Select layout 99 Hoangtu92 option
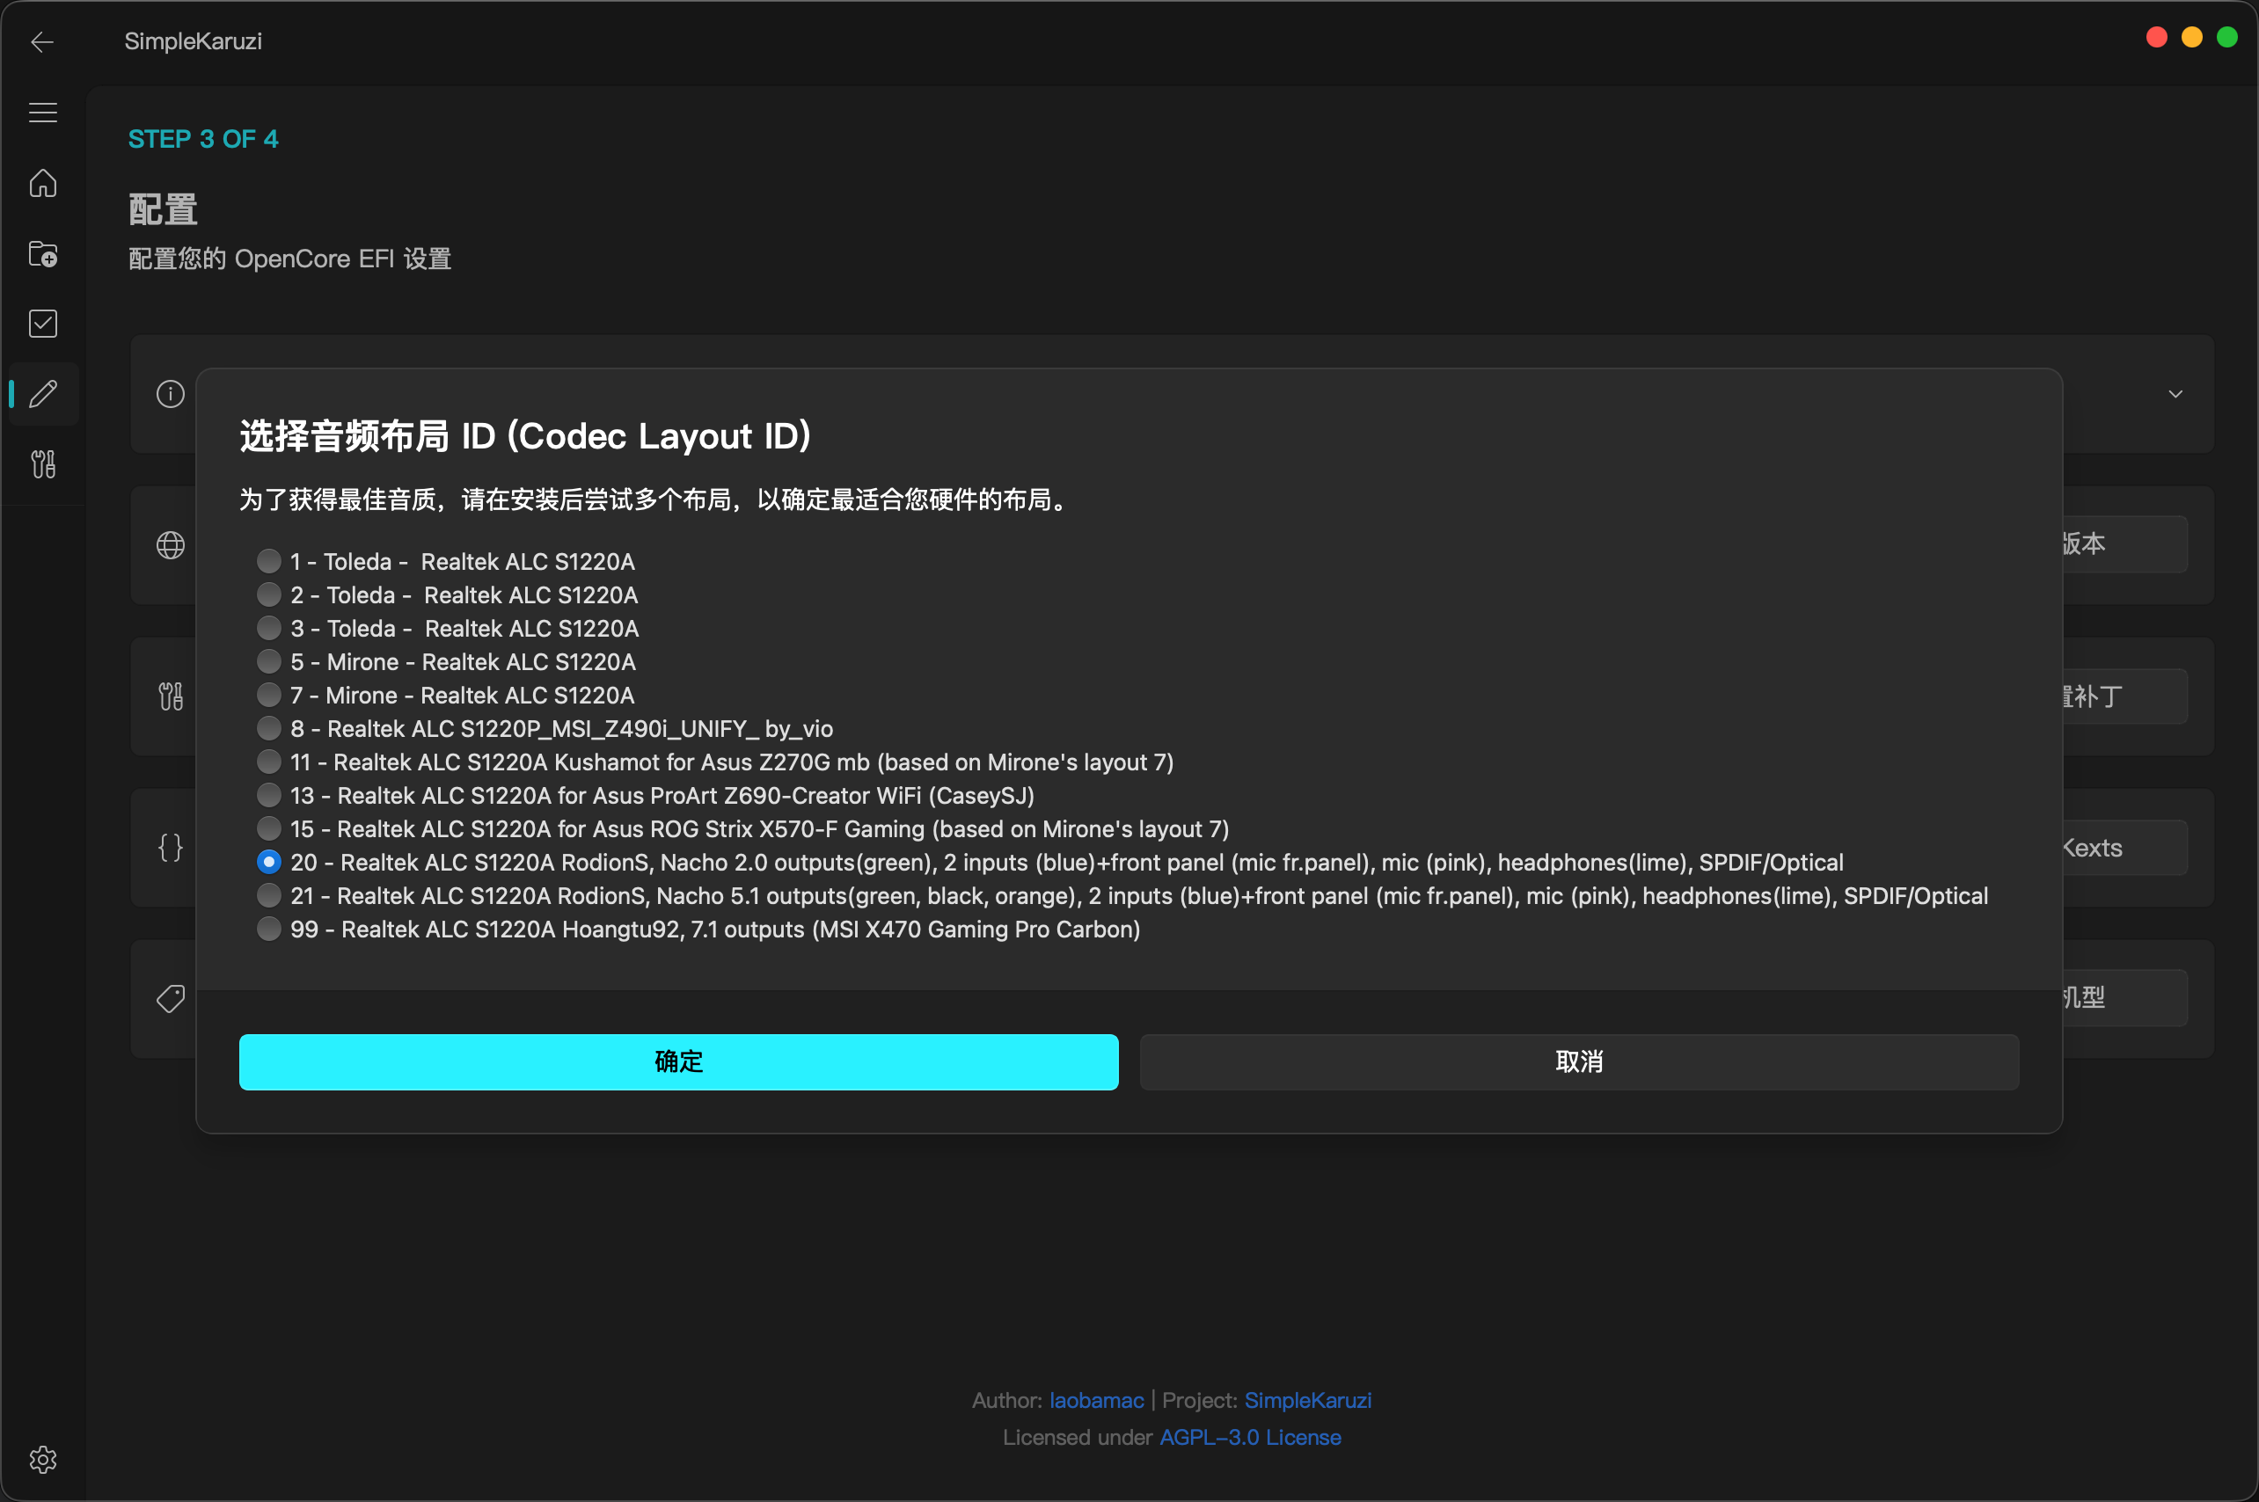 click(269, 930)
